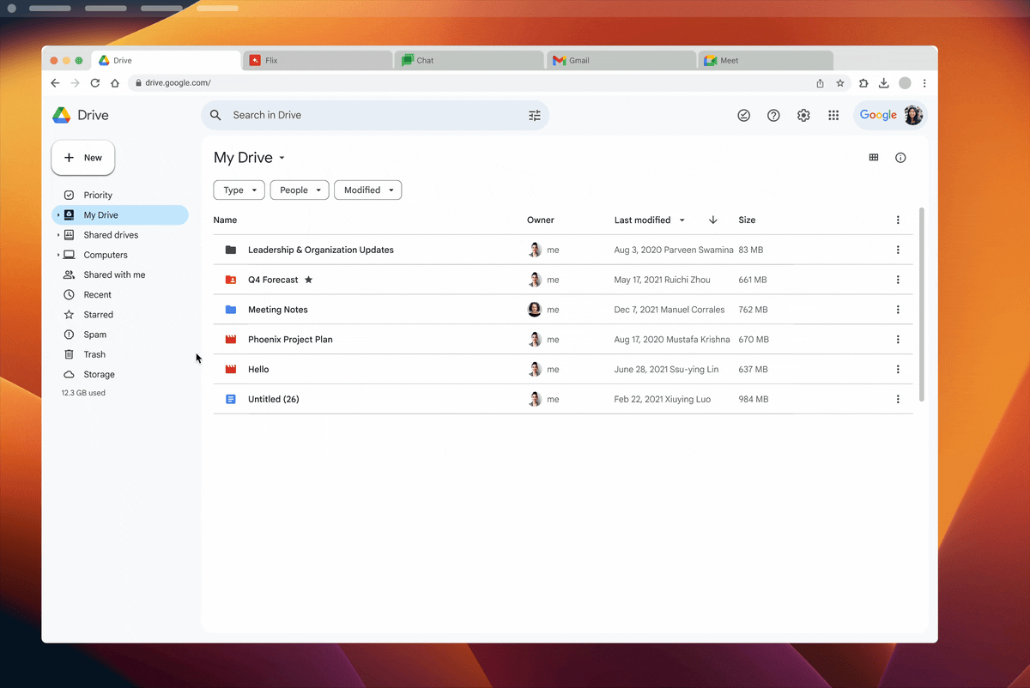Expand the Shared drives tree arrow
Screen dimensions: 1030x688
(x=58, y=235)
